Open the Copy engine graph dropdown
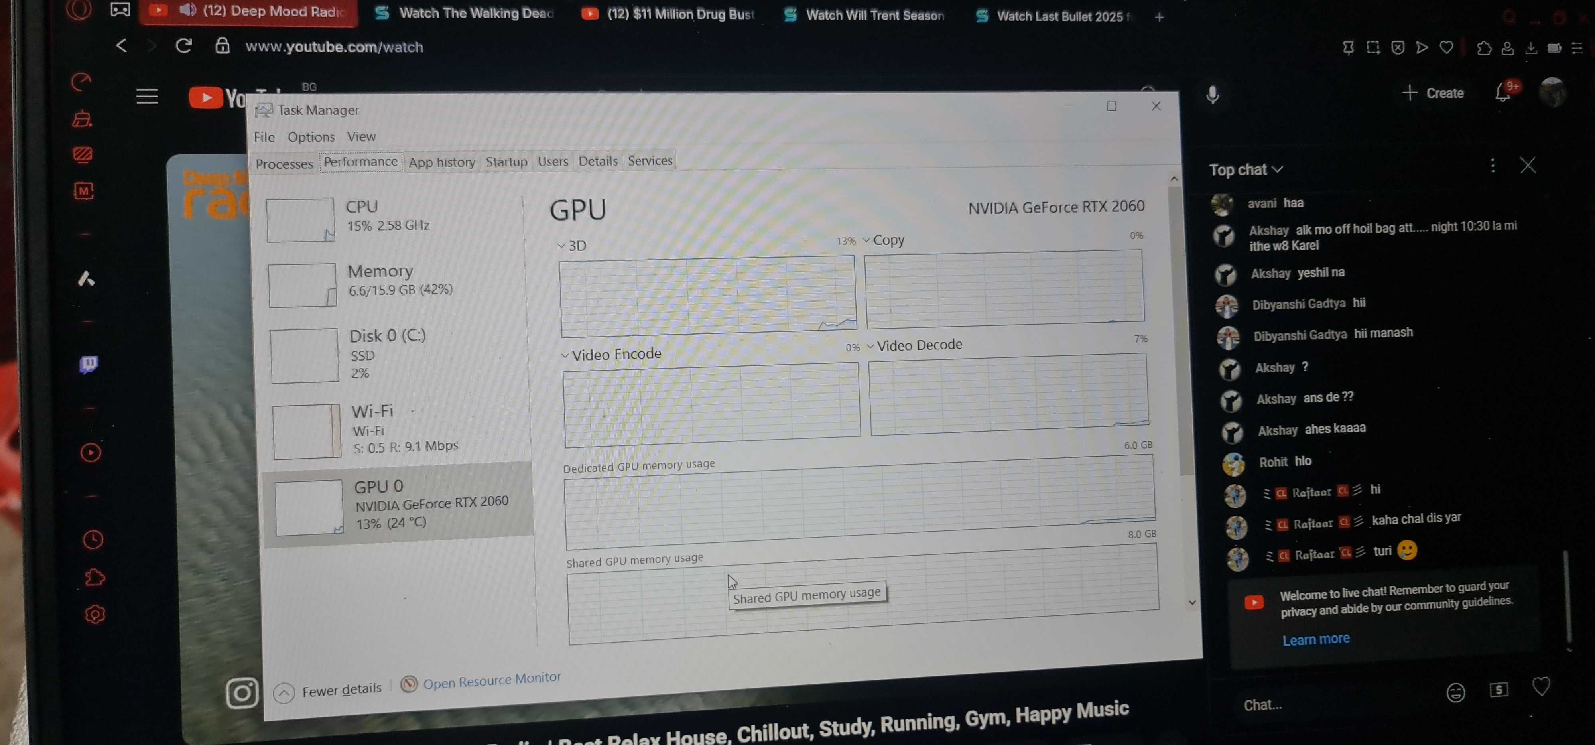 [866, 240]
